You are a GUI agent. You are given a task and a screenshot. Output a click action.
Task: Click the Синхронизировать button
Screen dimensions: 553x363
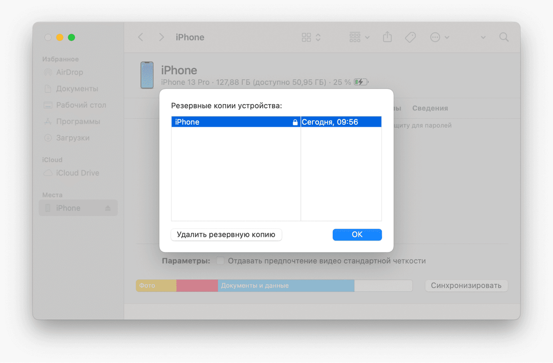click(x=466, y=286)
